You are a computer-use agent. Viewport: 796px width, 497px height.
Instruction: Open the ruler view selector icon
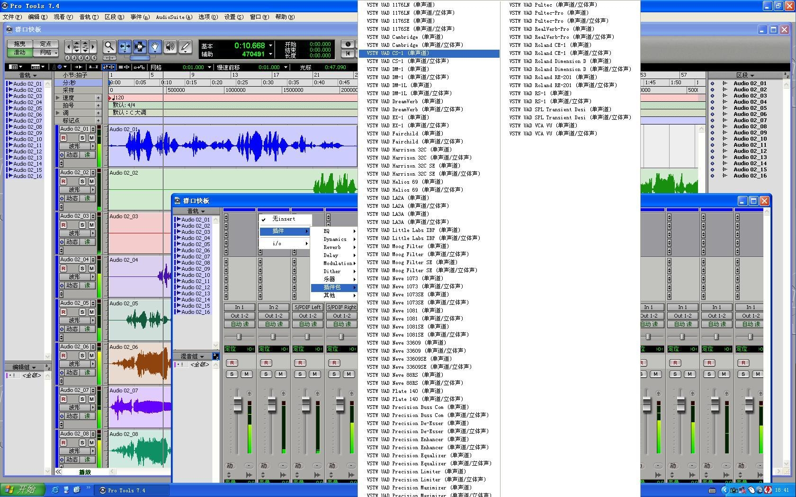click(x=37, y=67)
